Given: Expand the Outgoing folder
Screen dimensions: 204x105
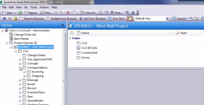Looking at the screenshot, I should 25,76.
